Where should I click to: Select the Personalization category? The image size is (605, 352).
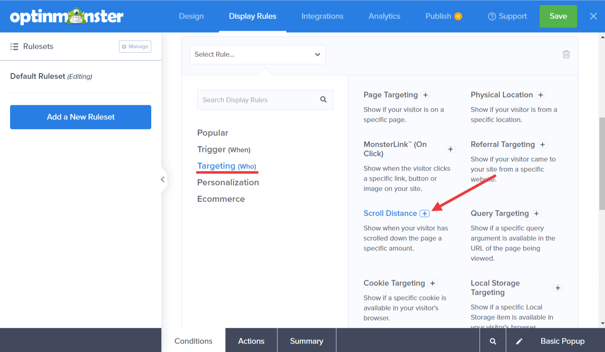click(228, 182)
